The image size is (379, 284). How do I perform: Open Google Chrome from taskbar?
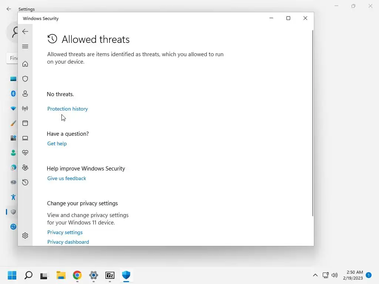[x=77, y=275]
